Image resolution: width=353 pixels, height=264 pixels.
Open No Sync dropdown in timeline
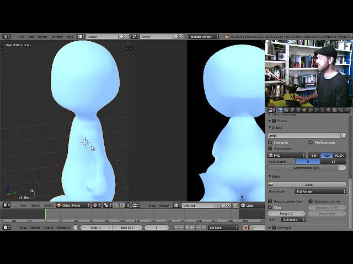coord(223,227)
